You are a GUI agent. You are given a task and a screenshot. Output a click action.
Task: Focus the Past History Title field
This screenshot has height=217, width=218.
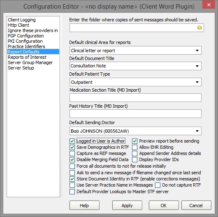pos(135,114)
